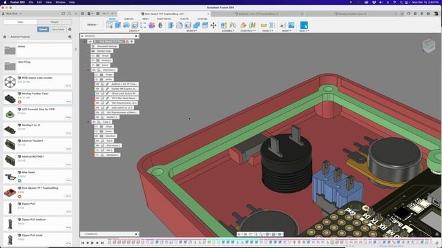Toggle visibility of Analysis folder
The image size is (442, 248).
pyautogui.click(x=93, y=61)
